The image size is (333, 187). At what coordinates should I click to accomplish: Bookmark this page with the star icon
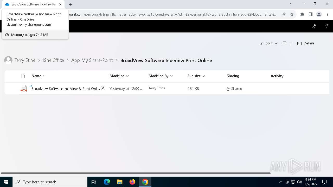[292, 14]
